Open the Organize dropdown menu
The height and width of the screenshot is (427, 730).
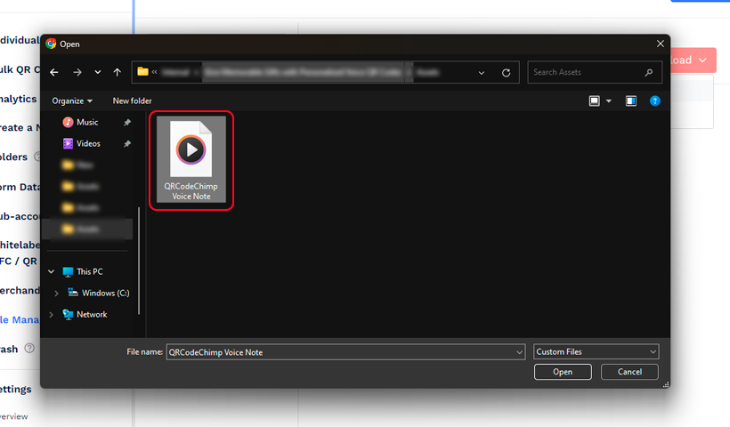[x=72, y=101]
